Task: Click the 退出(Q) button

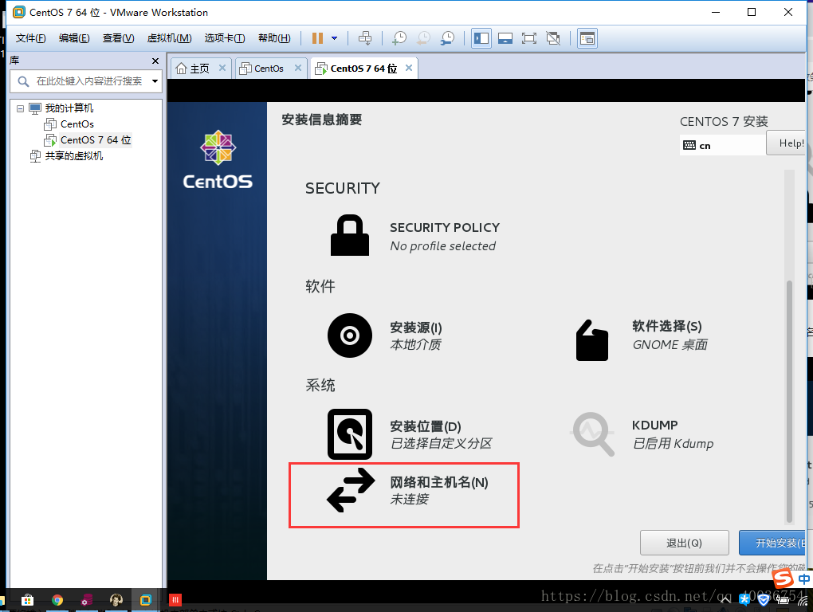Action: coord(685,543)
